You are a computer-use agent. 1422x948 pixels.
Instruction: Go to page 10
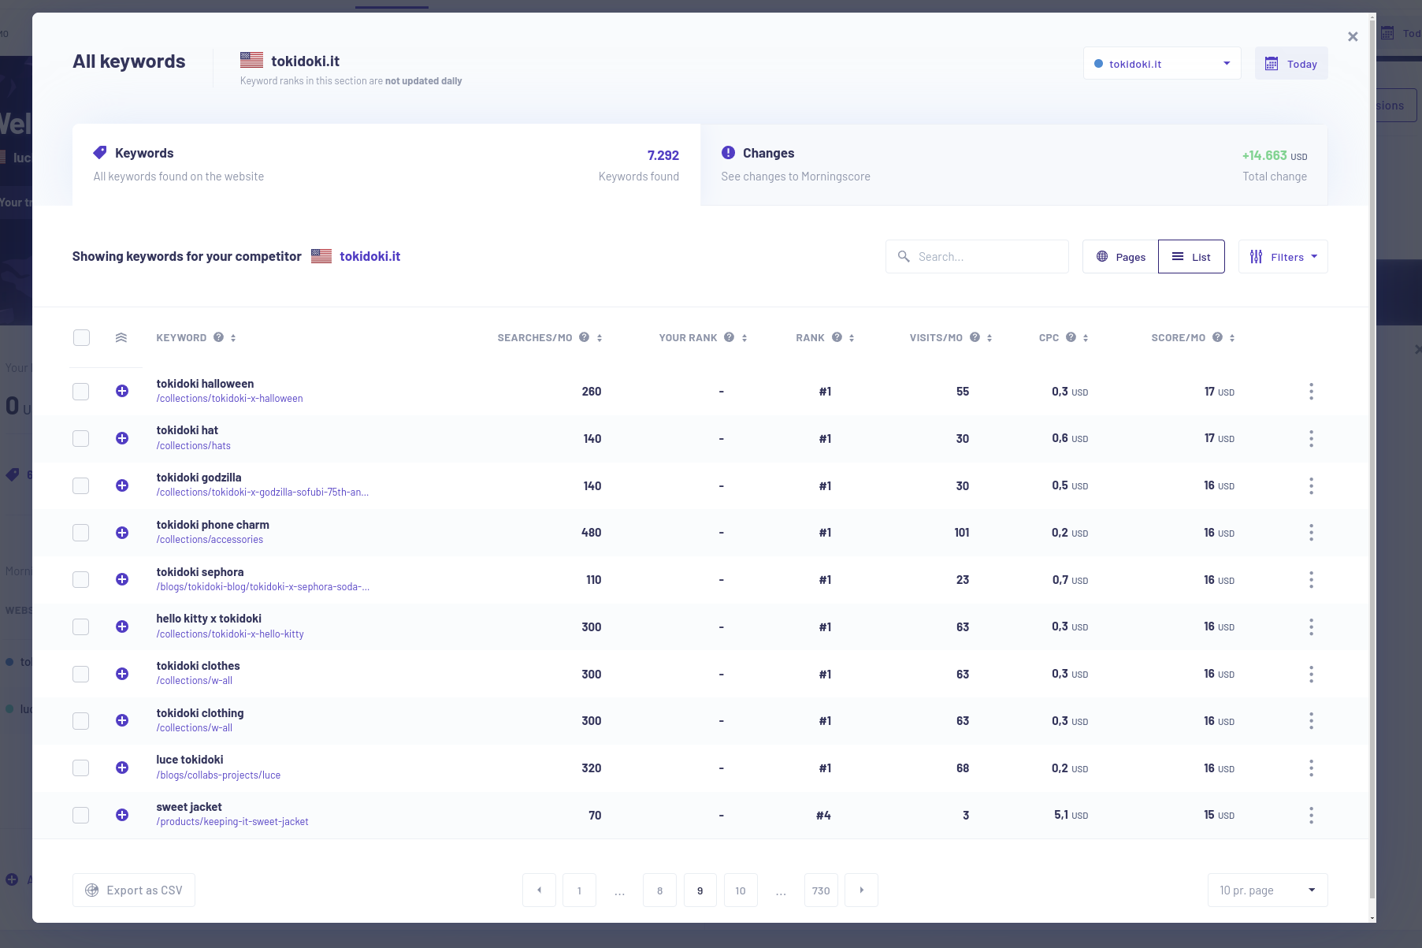coord(741,890)
